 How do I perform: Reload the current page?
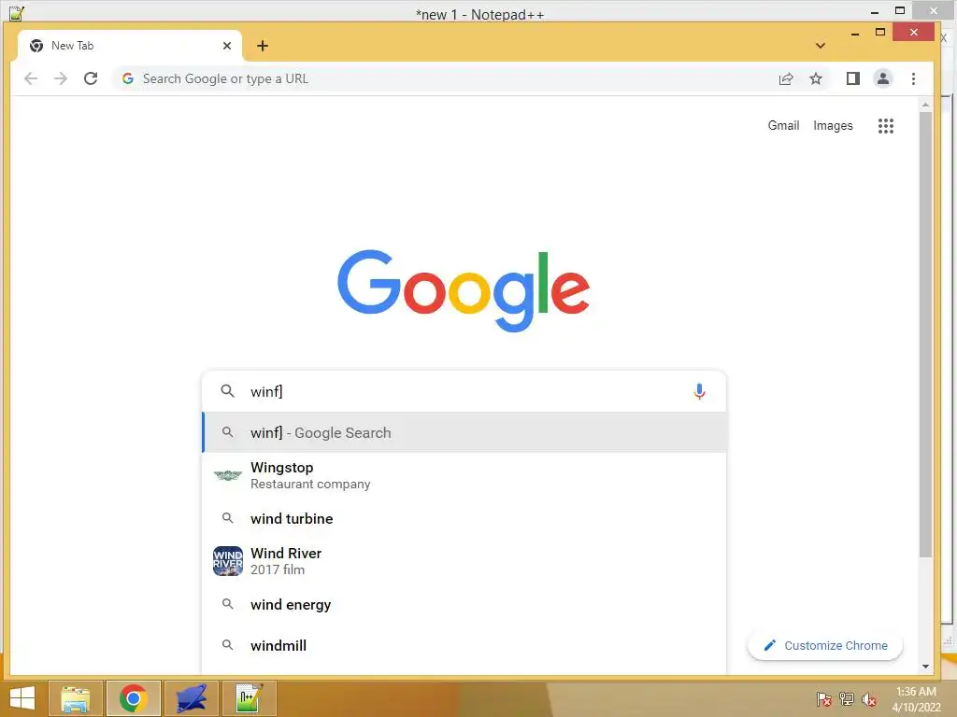click(x=91, y=78)
